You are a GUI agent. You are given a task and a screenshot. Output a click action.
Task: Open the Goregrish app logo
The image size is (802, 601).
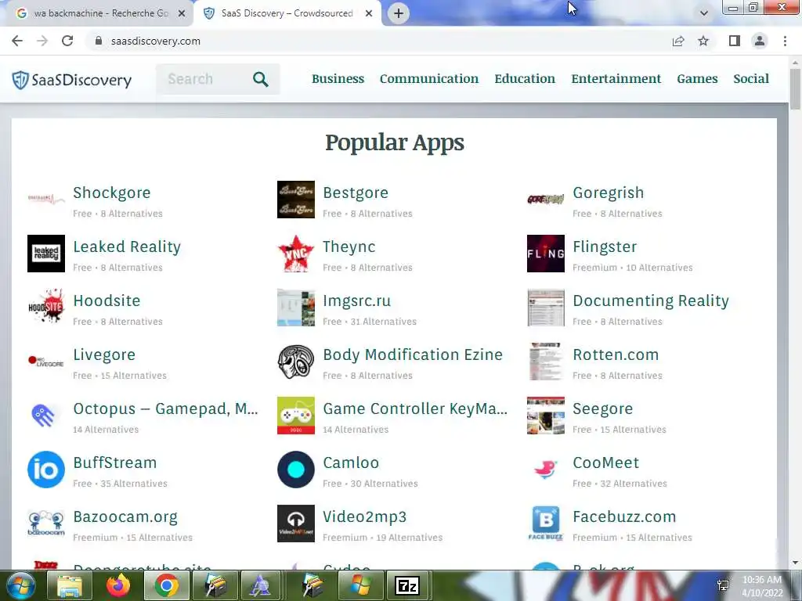(x=546, y=200)
